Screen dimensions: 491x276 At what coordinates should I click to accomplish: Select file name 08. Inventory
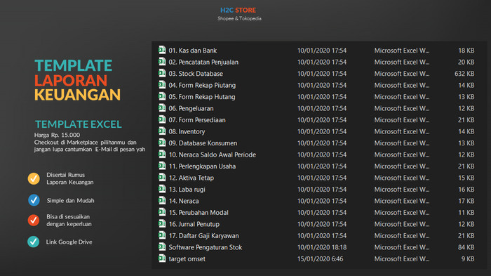(x=187, y=132)
